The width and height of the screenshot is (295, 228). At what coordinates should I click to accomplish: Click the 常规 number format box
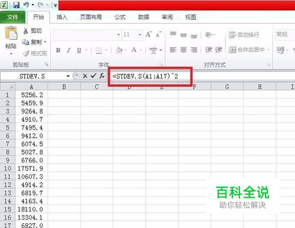[x=285, y=34]
